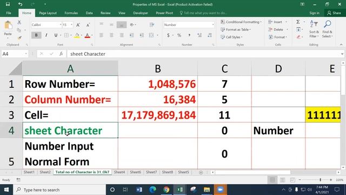Click the formula bar text

tap(88, 54)
